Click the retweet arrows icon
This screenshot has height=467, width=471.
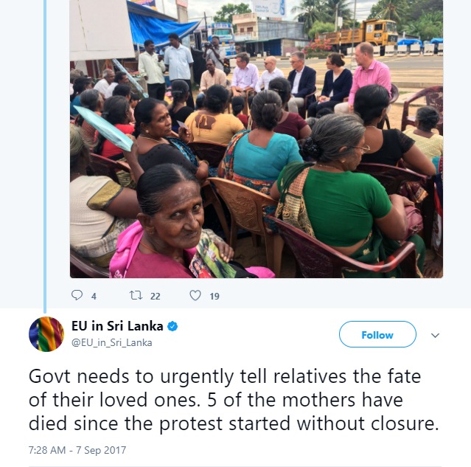click(x=136, y=295)
